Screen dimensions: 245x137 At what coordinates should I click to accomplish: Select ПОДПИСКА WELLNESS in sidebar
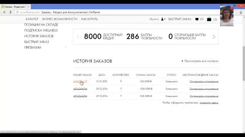point(41,30)
